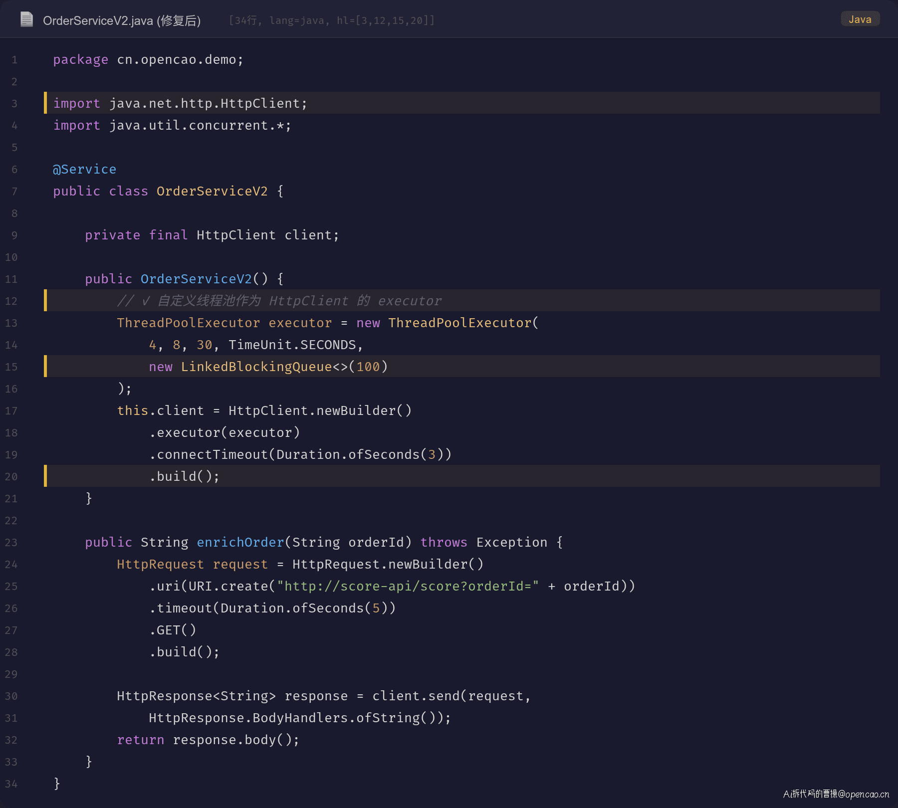Click the public class OrderServiceV2 declaration
Viewport: 898px width, 808px height.
[168, 191]
